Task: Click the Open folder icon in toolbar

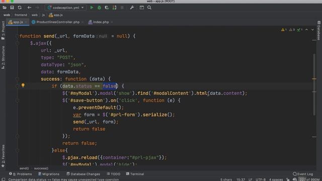Action: coord(5,8)
